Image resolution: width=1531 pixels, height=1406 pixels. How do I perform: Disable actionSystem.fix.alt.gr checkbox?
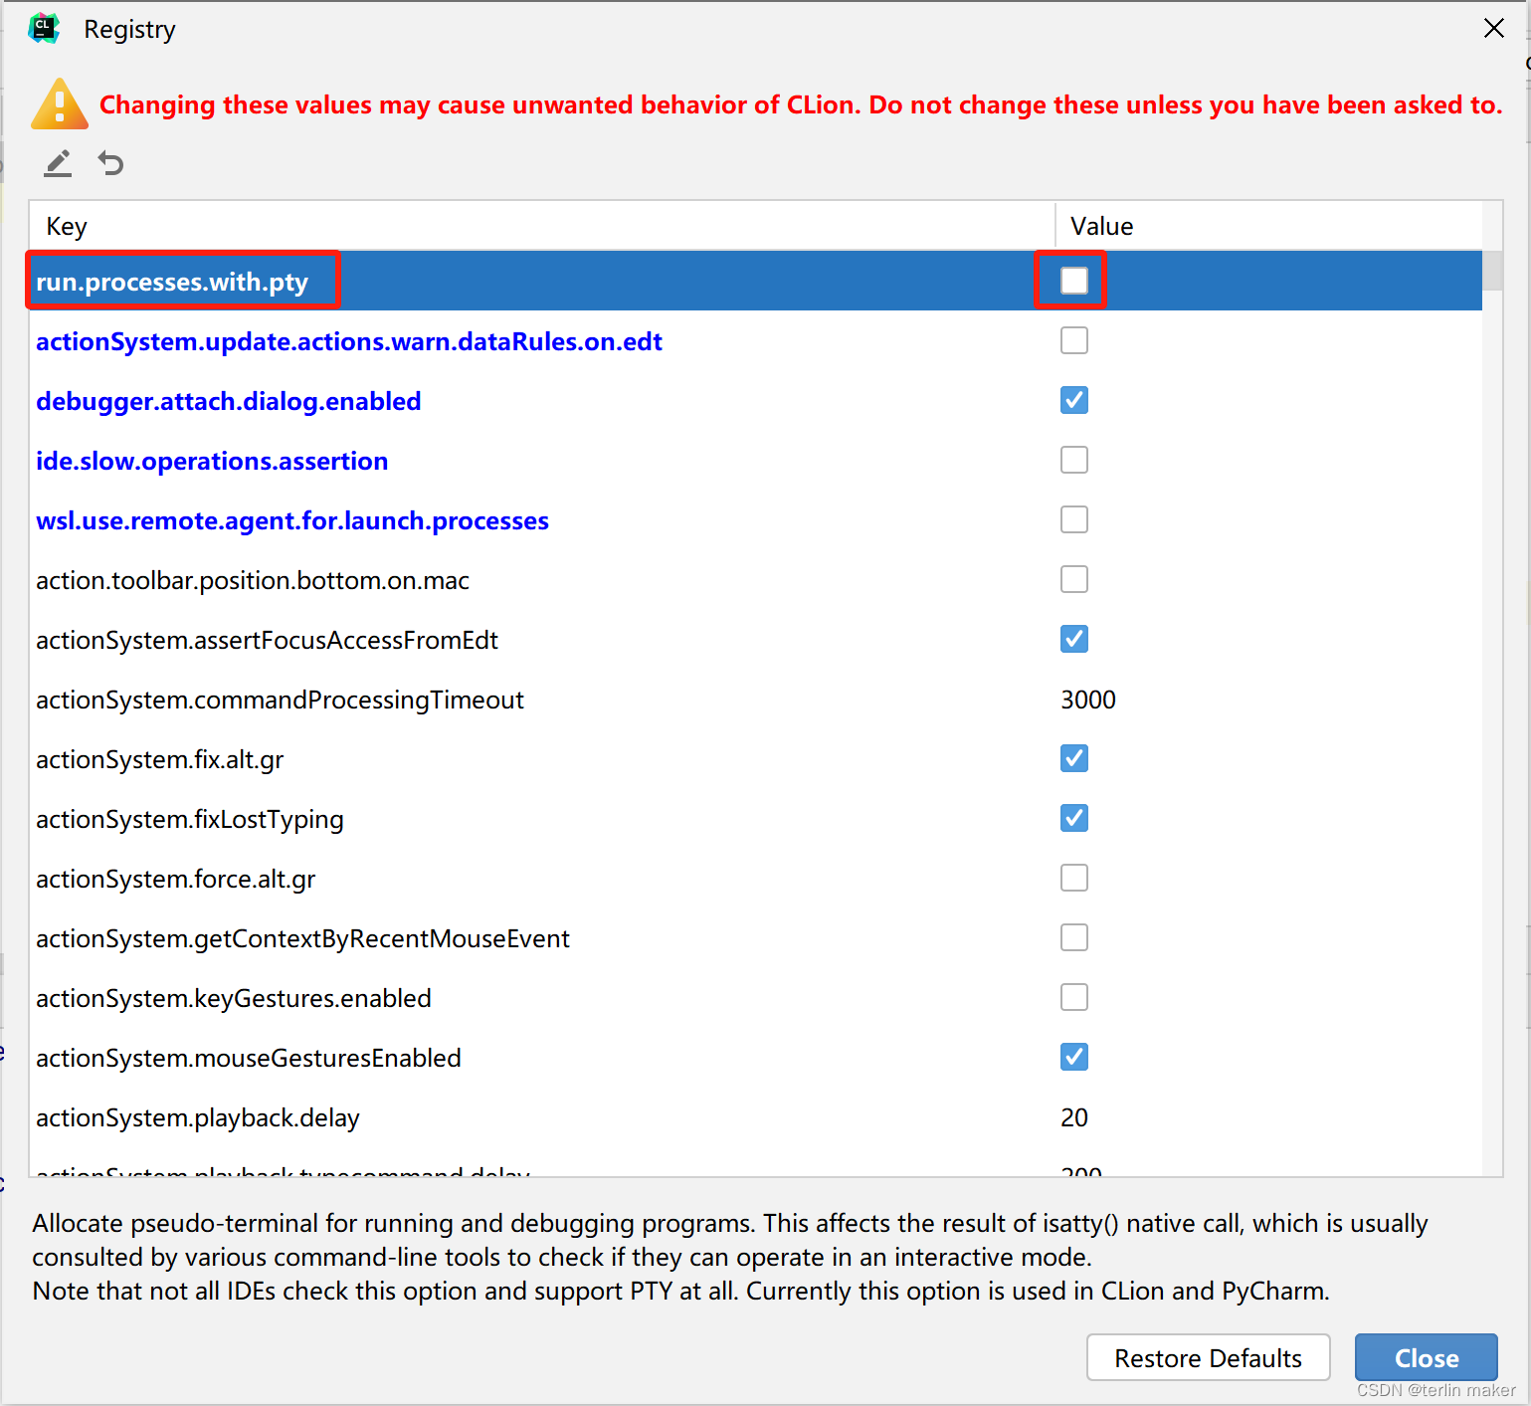(1074, 758)
